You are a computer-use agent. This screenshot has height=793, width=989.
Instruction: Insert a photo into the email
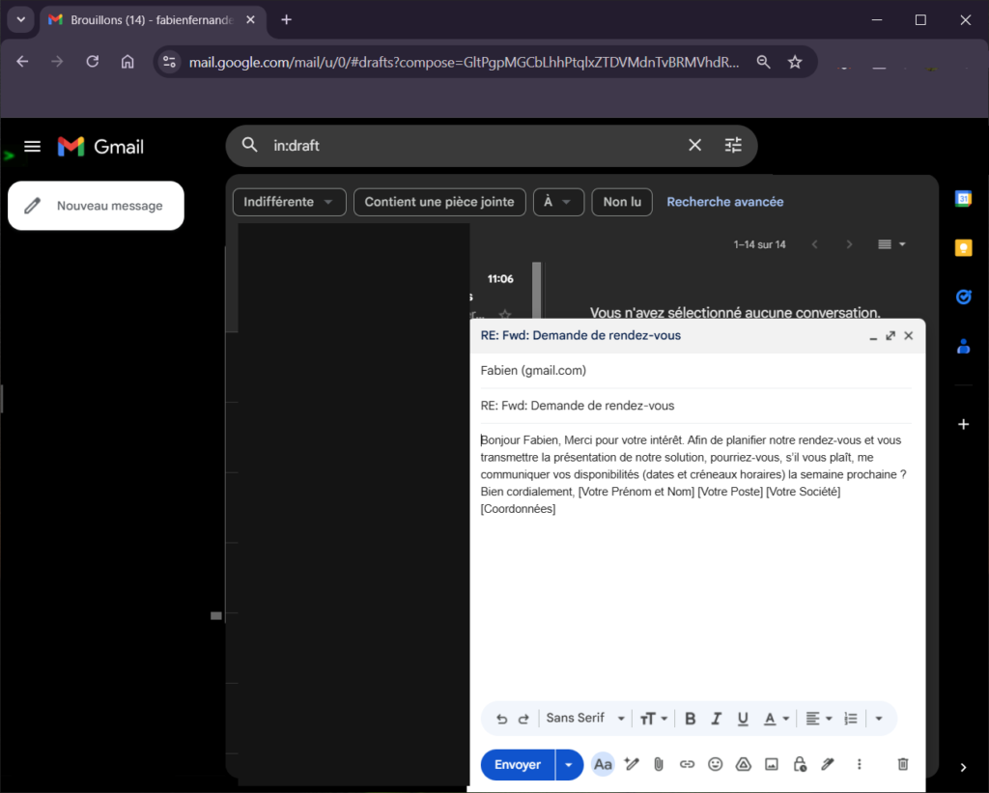(772, 764)
